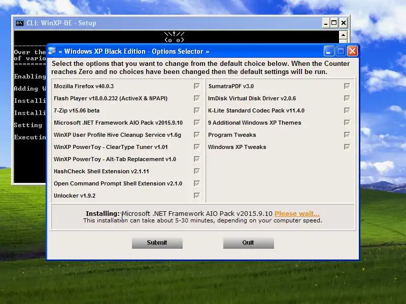Toggle 9 Additional Windows XP Themes checkbox
The image size is (406, 304).
tap(347, 123)
